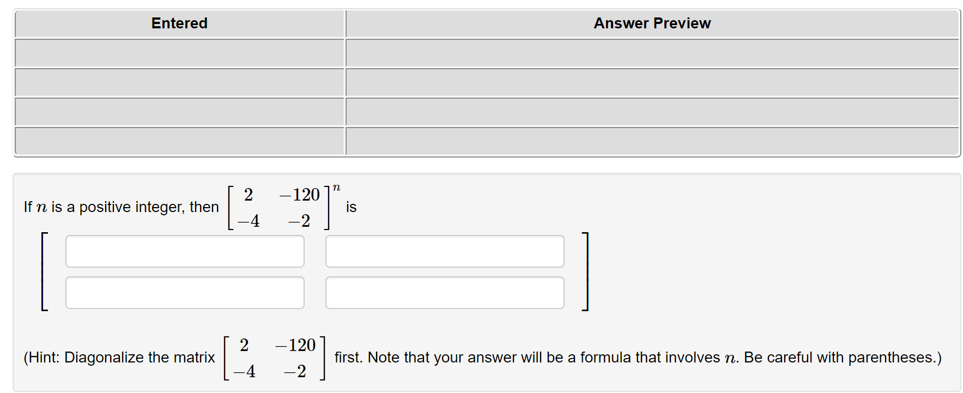Select the entry -120 in the hint matrix
The height and width of the screenshot is (393, 963).
coord(295,344)
